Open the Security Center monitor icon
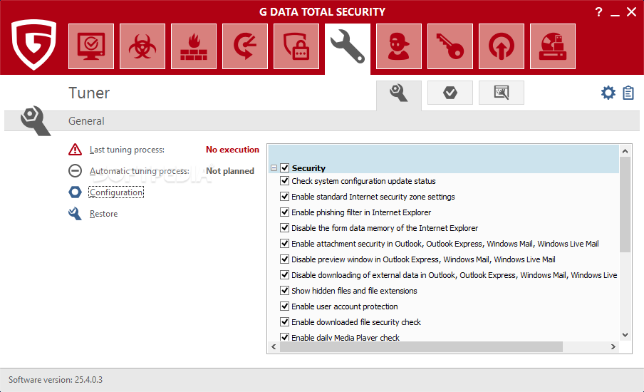Viewport: 644px width, 392px height. pos(91,46)
